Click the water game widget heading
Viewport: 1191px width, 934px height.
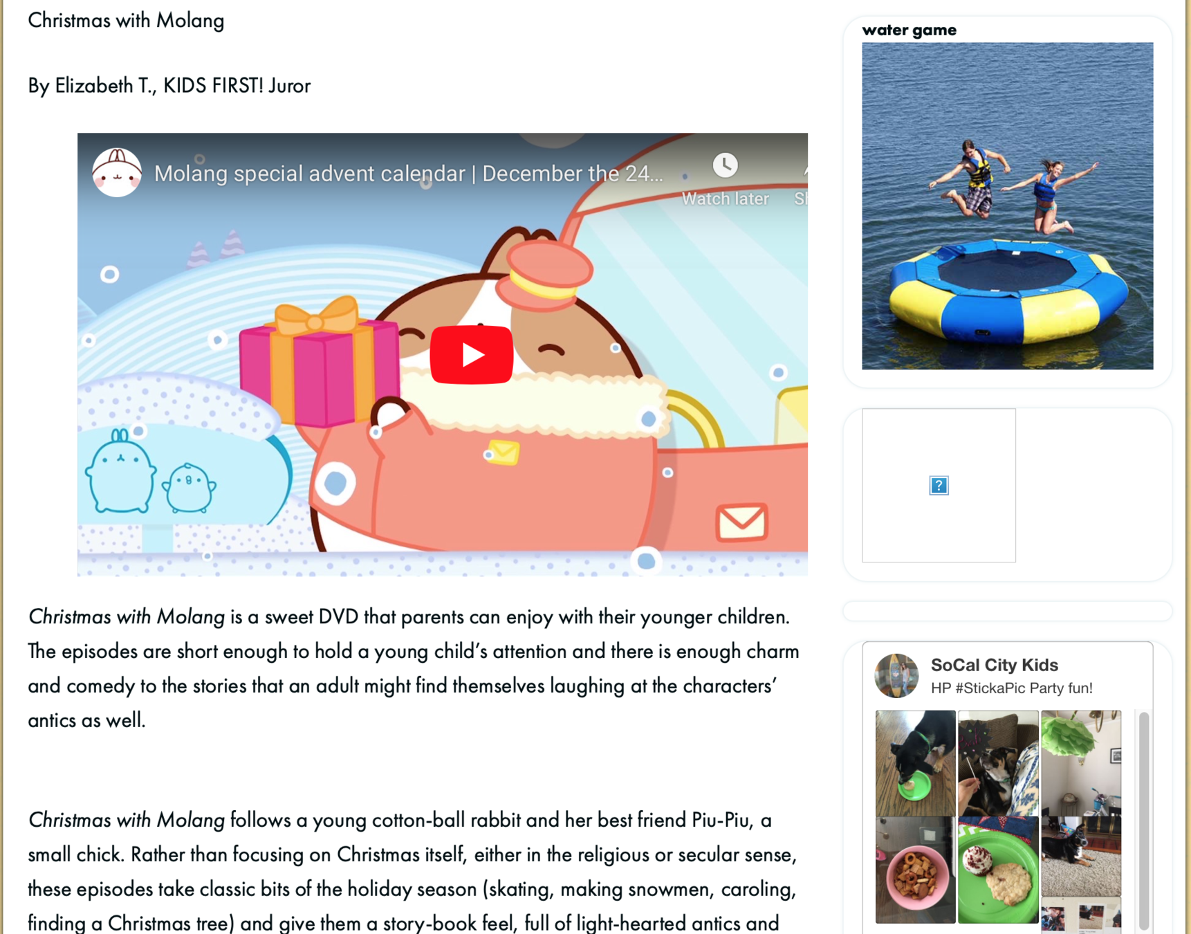909,30
